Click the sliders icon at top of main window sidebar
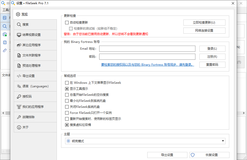 [x=5, y=18]
